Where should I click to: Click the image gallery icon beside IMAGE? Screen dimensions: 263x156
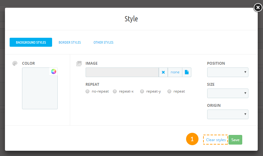79,63
